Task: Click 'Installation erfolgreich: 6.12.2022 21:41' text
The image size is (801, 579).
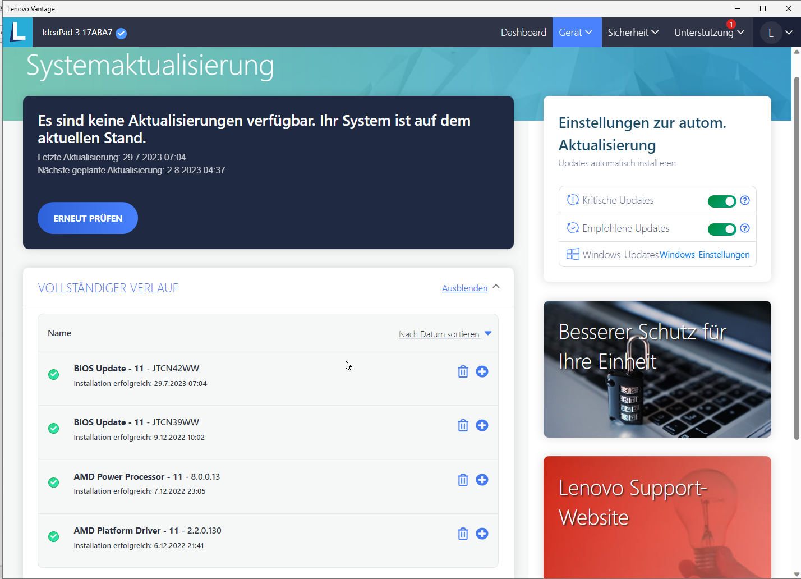Action: click(139, 546)
